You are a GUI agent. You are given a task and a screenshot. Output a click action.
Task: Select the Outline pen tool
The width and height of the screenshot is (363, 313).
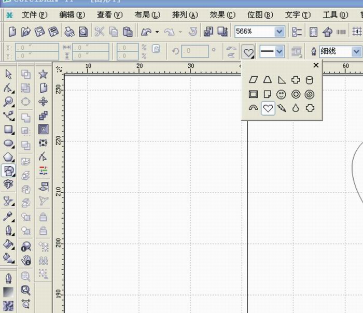(x=8, y=231)
